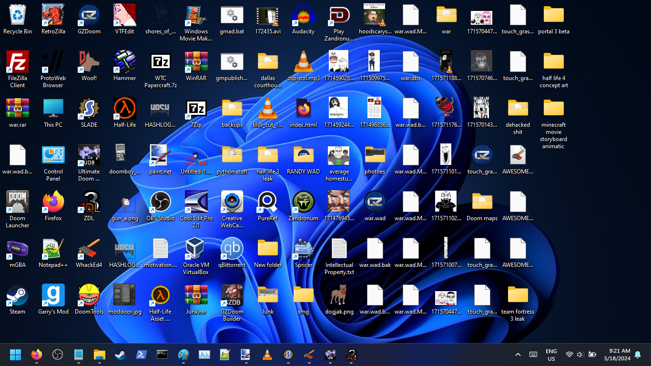Open the volume control in system tray
The height and width of the screenshot is (366, 651).
click(580, 355)
